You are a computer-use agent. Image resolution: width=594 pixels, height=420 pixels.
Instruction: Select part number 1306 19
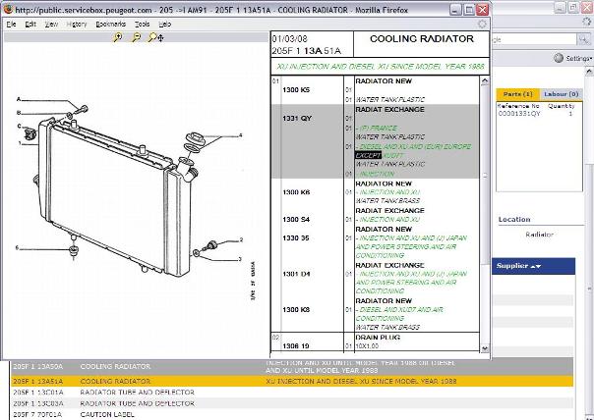[x=295, y=345]
